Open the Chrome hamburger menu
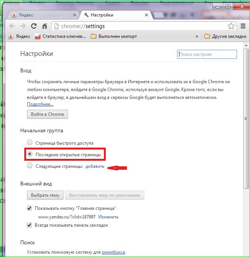This screenshot has width=250, height=257. 243,26
